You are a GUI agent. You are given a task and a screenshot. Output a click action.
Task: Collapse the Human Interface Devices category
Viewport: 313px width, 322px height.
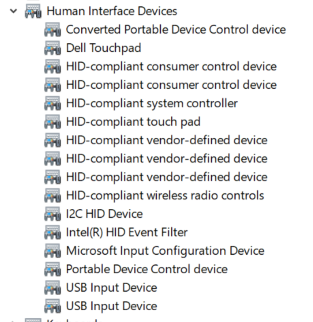(x=15, y=10)
